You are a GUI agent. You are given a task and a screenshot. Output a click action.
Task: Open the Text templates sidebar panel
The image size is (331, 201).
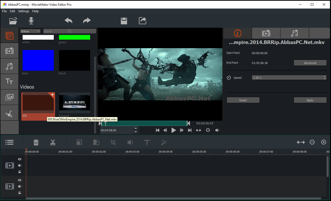tap(9, 82)
